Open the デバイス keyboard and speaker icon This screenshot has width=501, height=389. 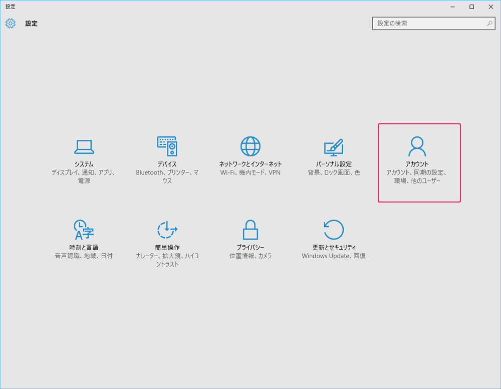pos(167,146)
